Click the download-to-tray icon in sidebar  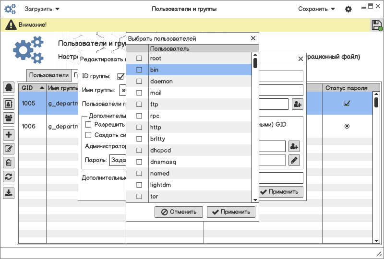[x=9, y=193]
